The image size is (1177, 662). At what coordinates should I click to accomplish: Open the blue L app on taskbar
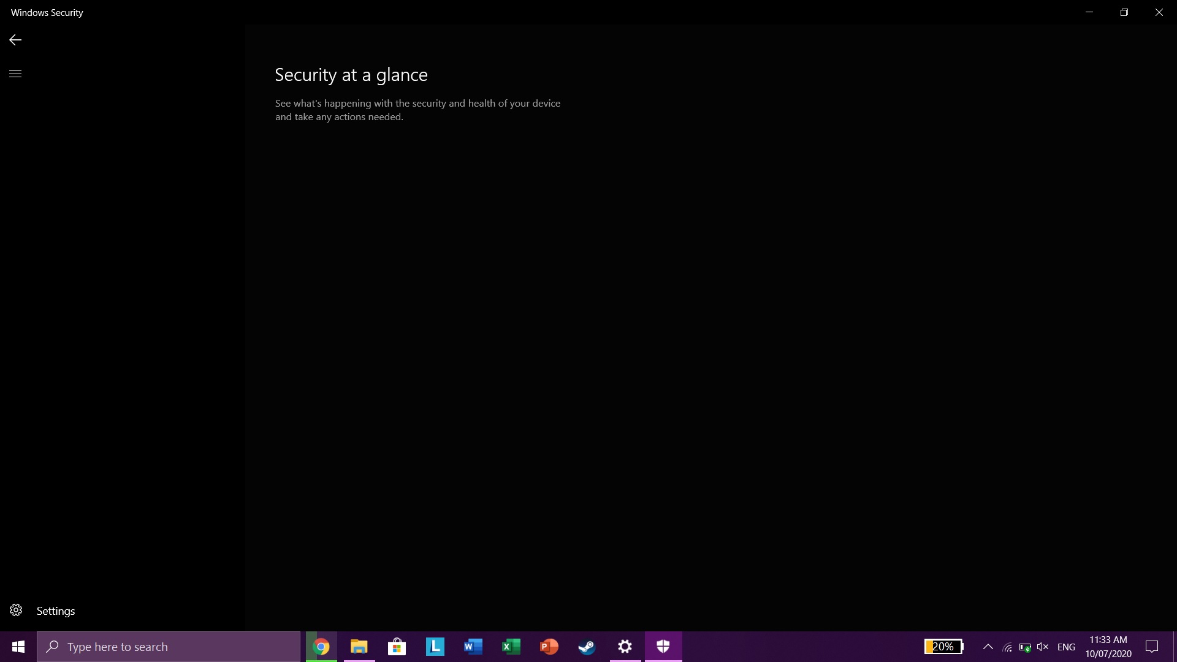(x=435, y=647)
